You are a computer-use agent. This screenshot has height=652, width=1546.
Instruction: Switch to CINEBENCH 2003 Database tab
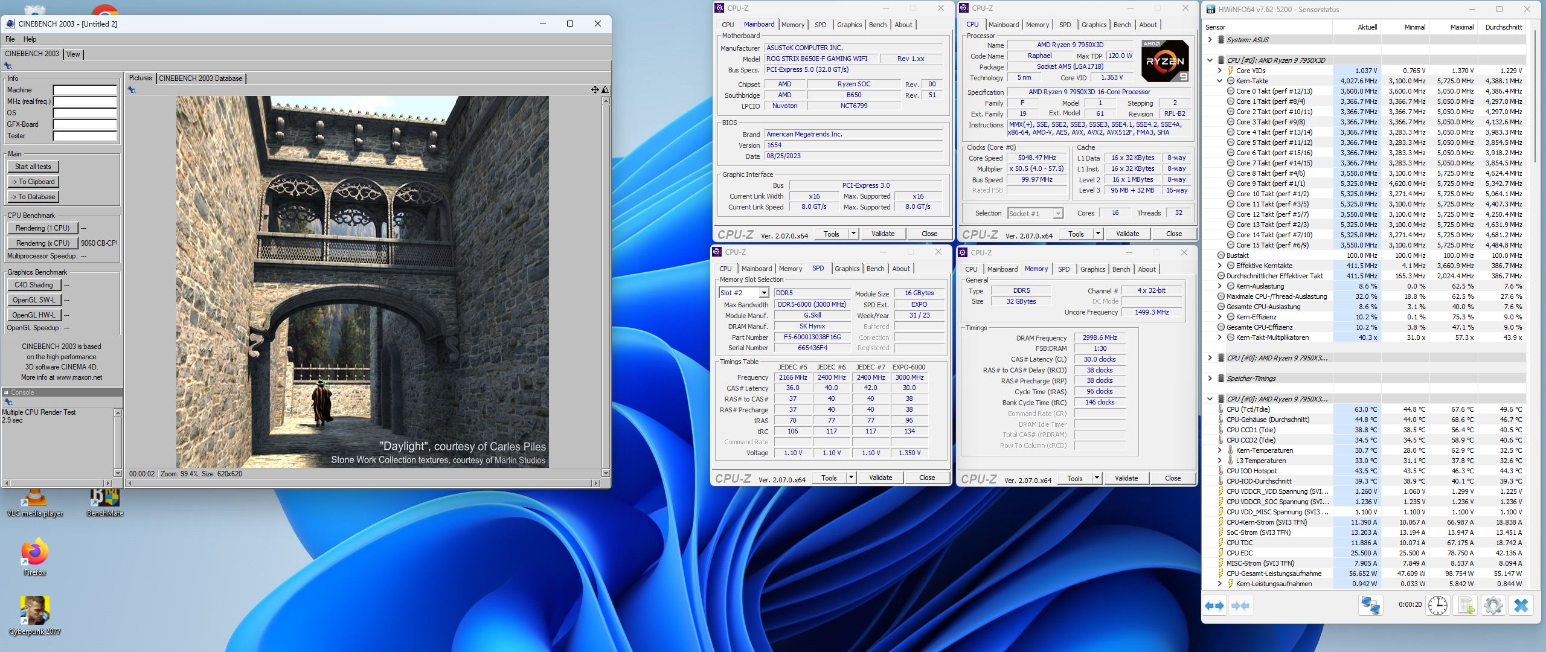[200, 78]
